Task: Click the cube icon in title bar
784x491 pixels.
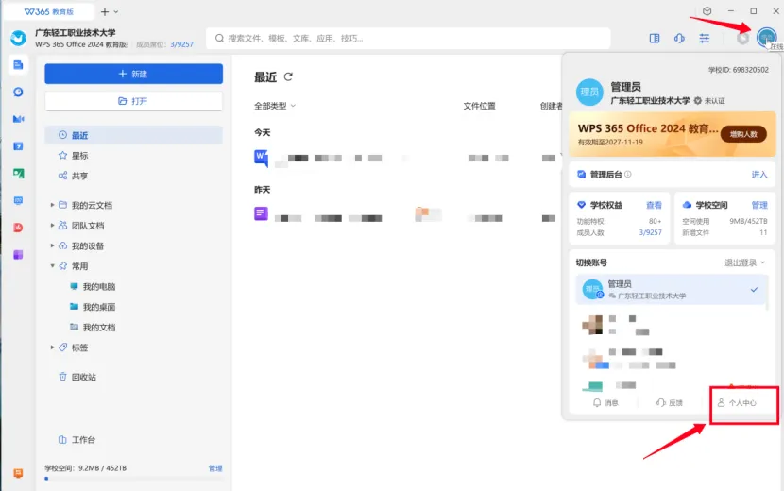Action: pos(707,11)
